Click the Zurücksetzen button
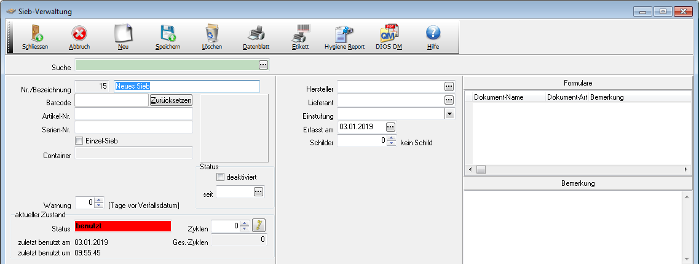 171,100
